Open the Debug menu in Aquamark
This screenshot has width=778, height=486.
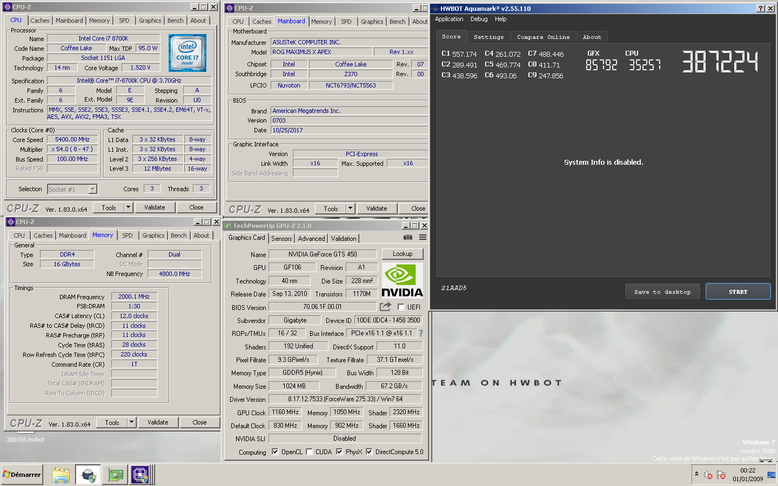(x=479, y=19)
